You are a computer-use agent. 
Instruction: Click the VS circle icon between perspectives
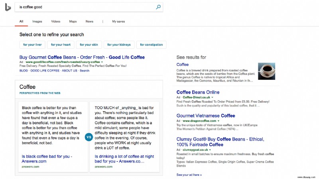[89, 137]
